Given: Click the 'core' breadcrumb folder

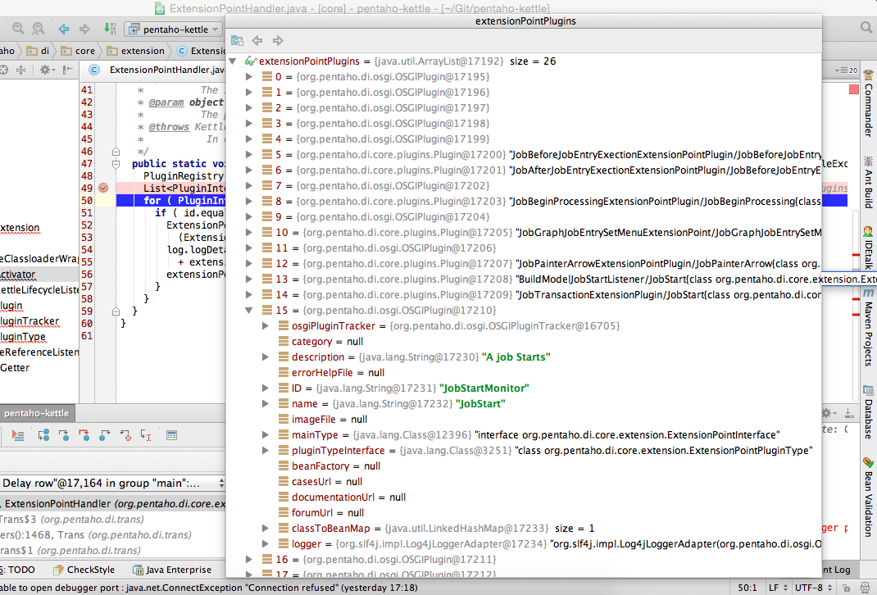Looking at the screenshot, I should coord(78,51).
